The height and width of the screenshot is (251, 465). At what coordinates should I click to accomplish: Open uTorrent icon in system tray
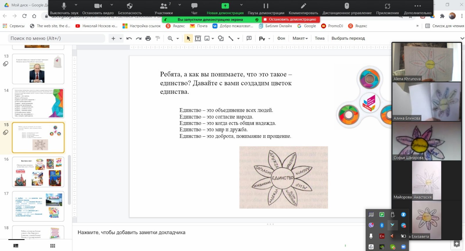[x=382, y=214]
